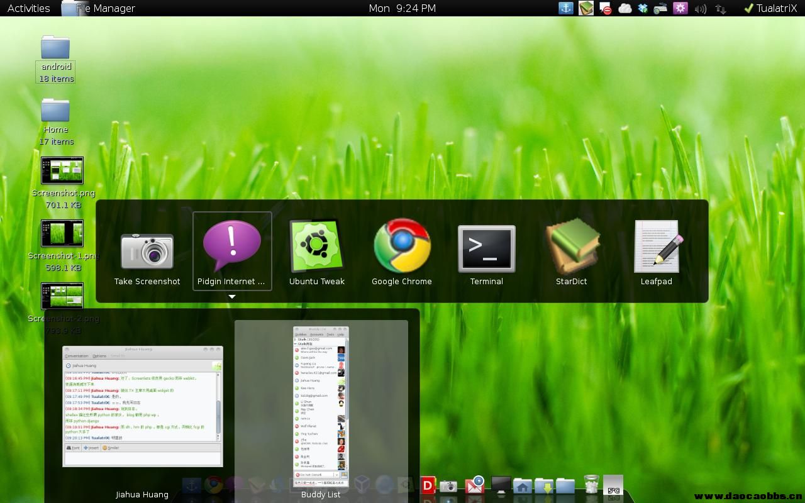Viewport: 805px width, 503px height.
Task: Click the Dropbox icon in the top panel
Action: click(x=643, y=8)
